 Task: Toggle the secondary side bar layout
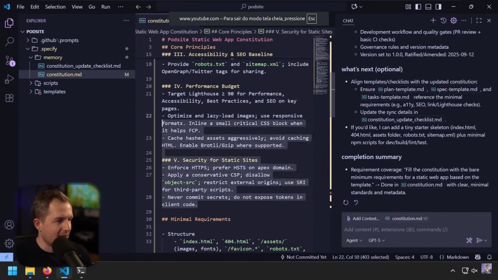pos(438,7)
